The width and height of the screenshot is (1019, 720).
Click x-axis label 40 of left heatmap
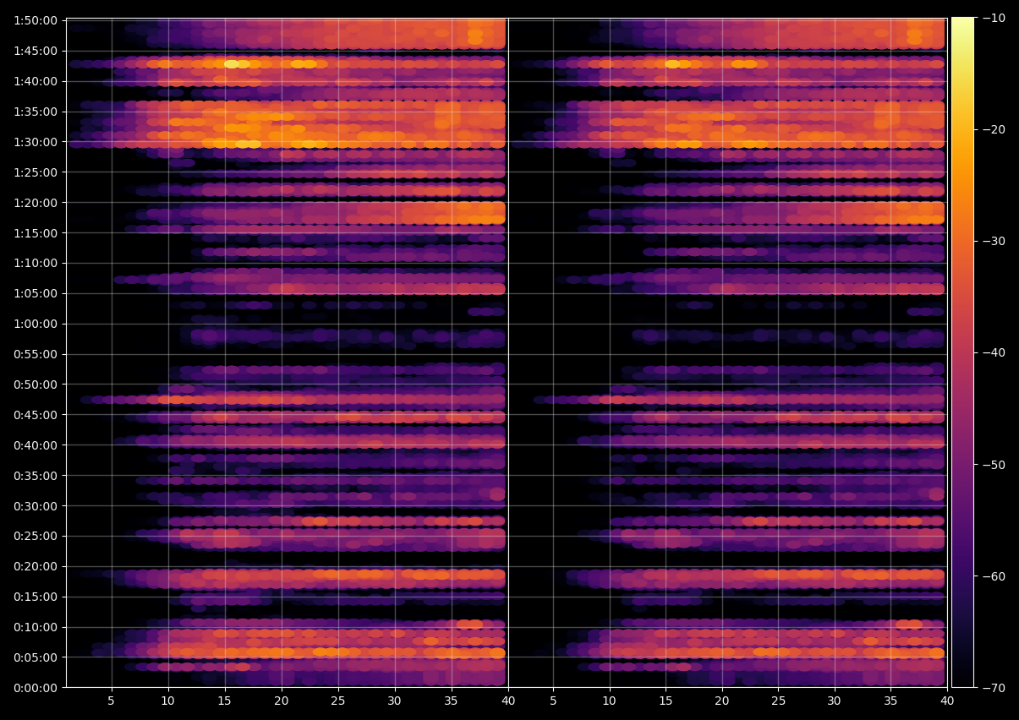point(507,701)
